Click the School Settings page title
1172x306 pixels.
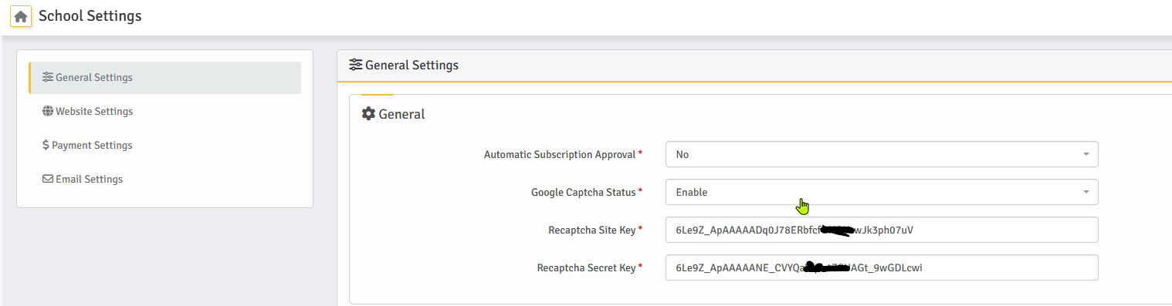pyautogui.click(x=90, y=15)
